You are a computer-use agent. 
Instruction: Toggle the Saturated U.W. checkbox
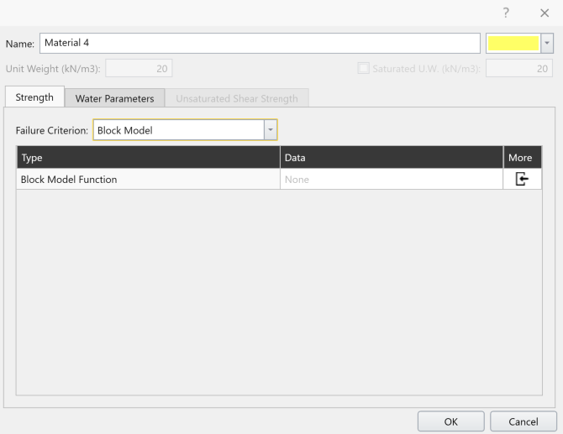[363, 68]
